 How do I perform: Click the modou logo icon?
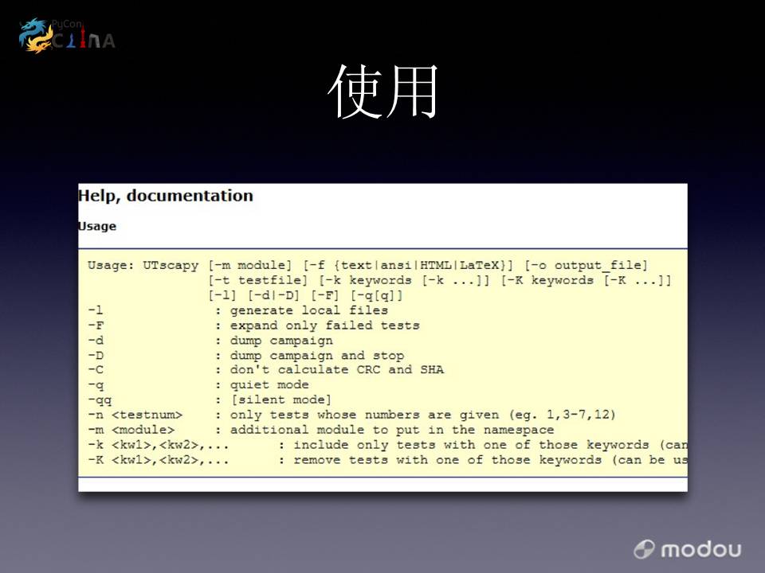(x=644, y=549)
